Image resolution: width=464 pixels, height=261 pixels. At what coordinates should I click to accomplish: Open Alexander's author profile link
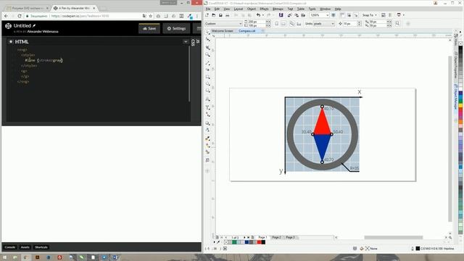(43, 31)
